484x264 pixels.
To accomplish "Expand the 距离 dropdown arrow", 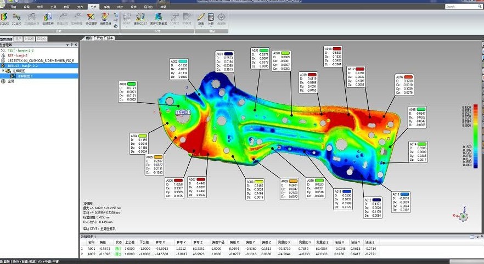I will click(201, 27).
